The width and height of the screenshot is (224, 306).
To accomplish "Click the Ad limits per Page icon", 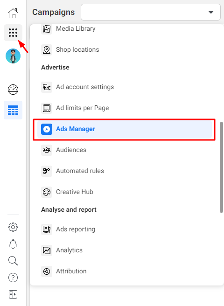I will pyautogui.click(x=47, y=108).
